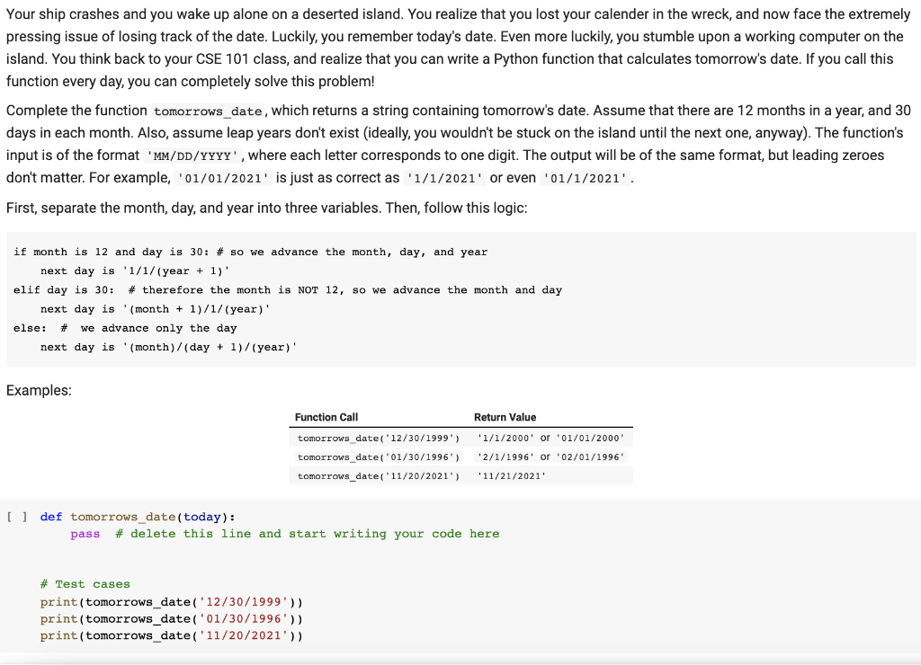
Task: Click table cell tomorrows_date('11/20/2021')
Action: tap(379, 476)
